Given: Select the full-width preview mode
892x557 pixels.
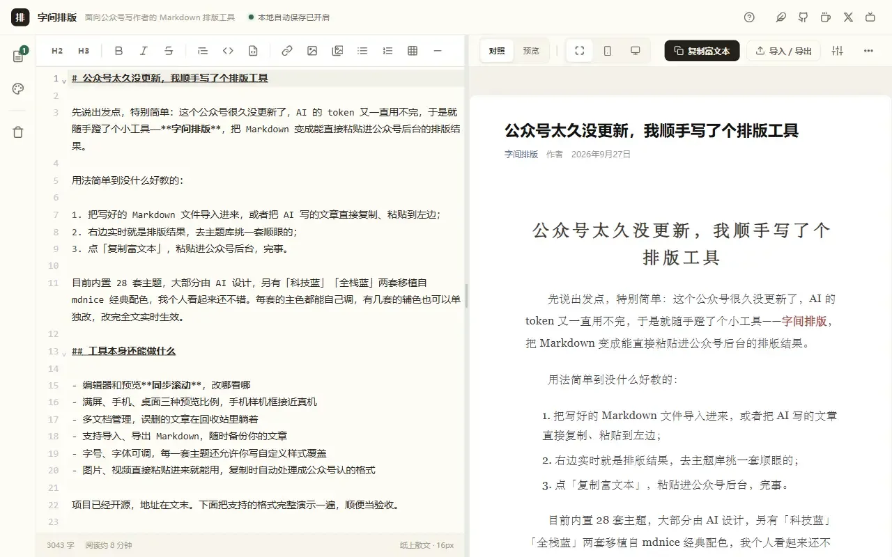Looking at the screenshot, I should point(579,51).
